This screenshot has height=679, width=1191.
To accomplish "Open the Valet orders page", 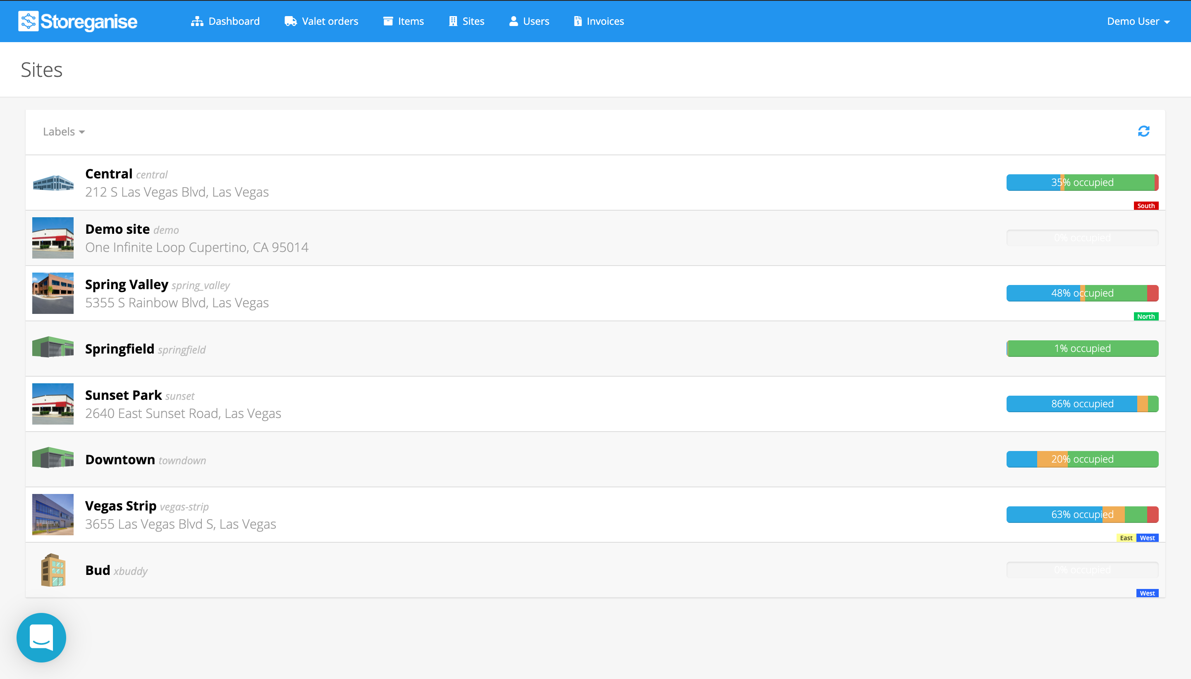I will click(330, 21).
